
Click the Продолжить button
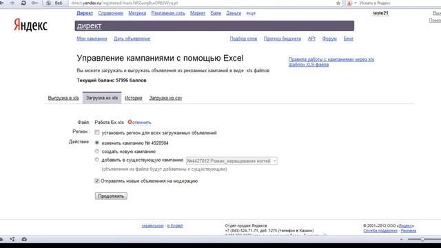[111, 196]
